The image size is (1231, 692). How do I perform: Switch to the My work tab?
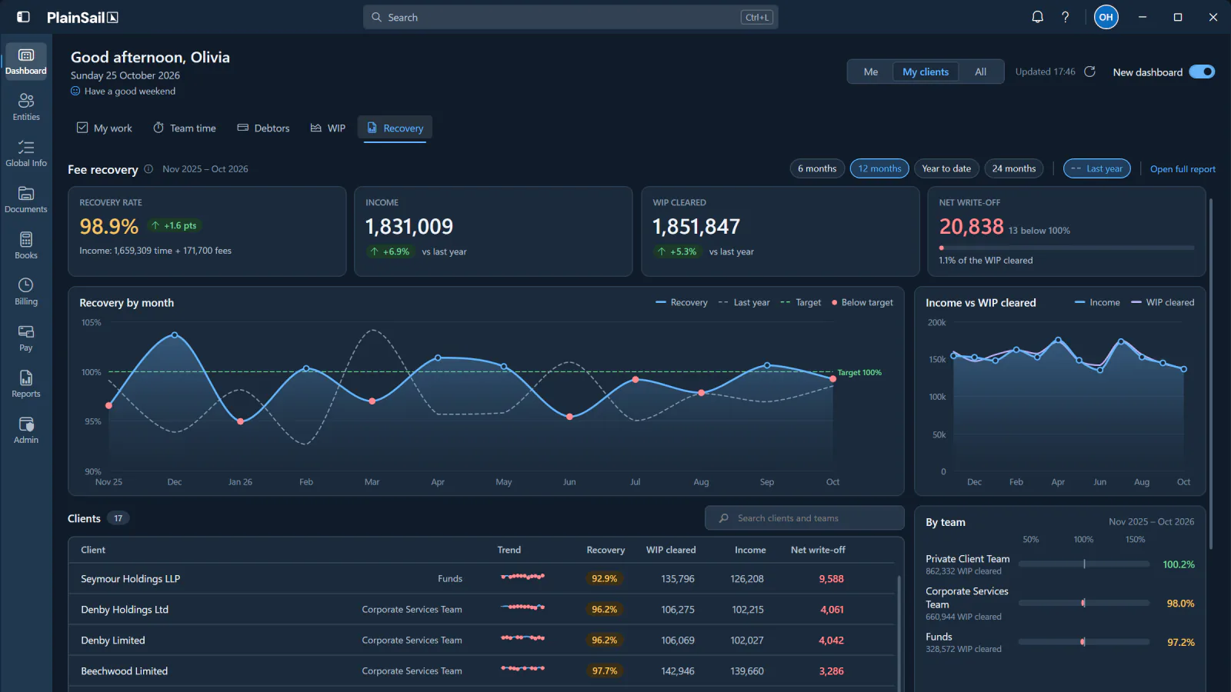point(105,128)
